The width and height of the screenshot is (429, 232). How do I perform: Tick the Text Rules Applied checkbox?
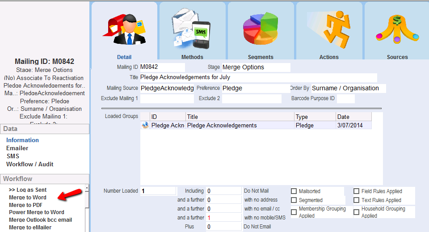point(356,200)
